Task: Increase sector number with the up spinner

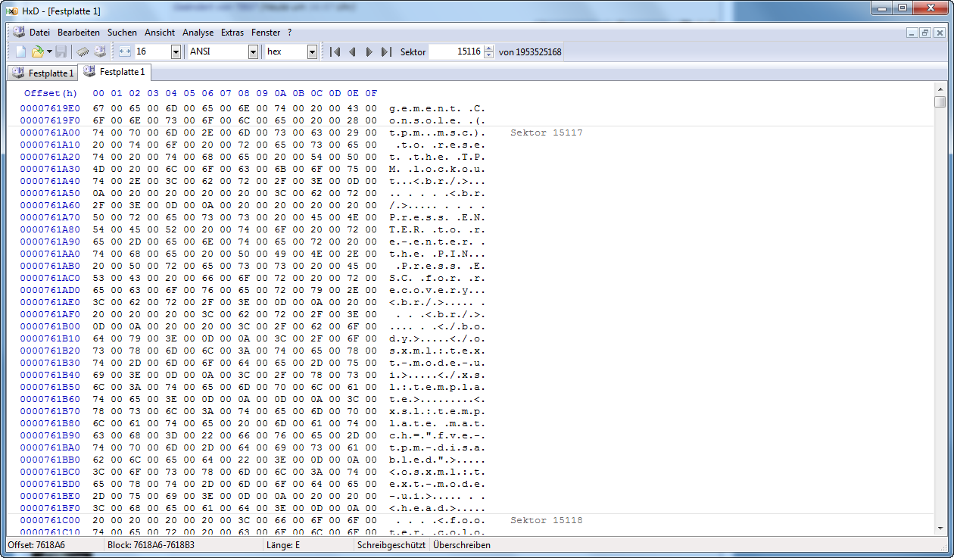Action: [488, 48]
